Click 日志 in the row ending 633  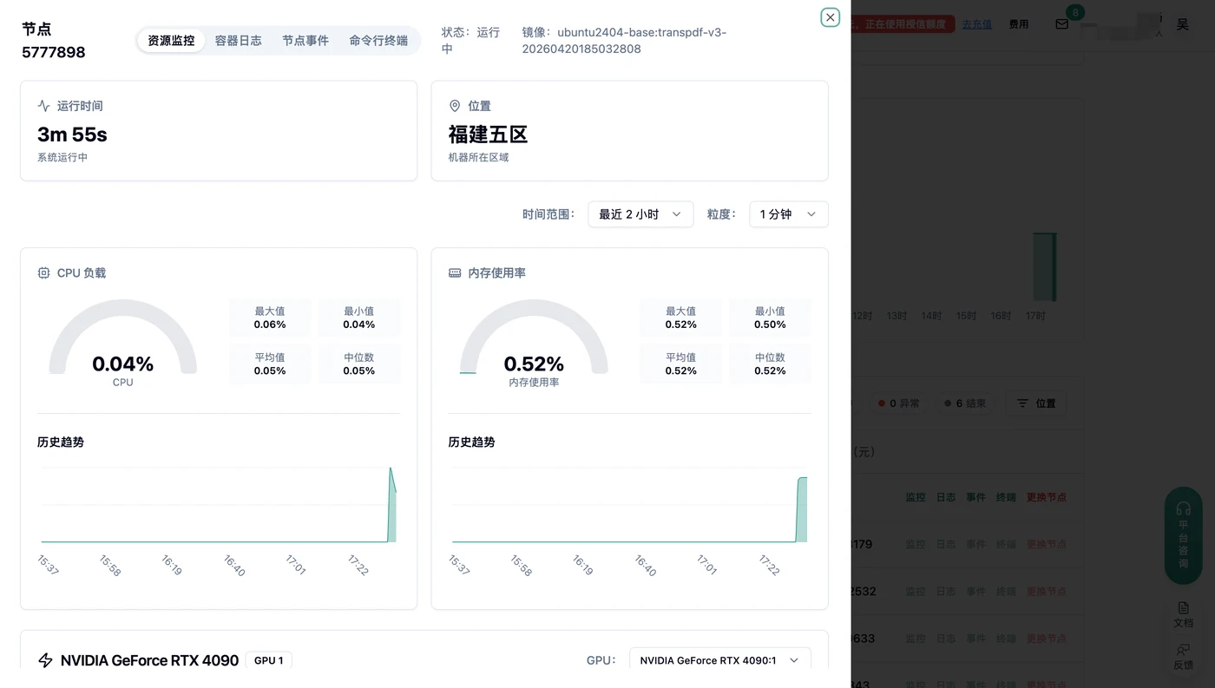pos(946,639)
